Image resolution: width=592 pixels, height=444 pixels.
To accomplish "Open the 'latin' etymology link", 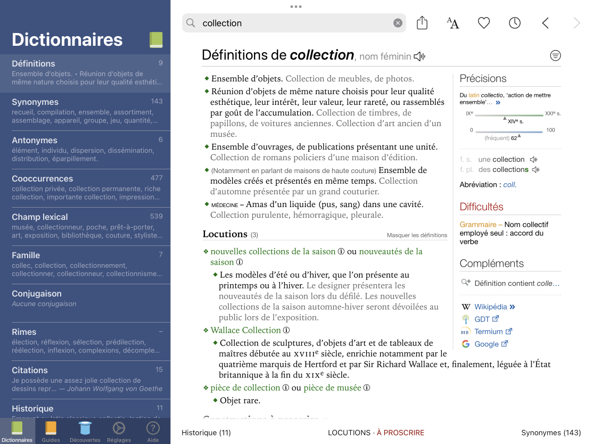I will click(474, 95).
